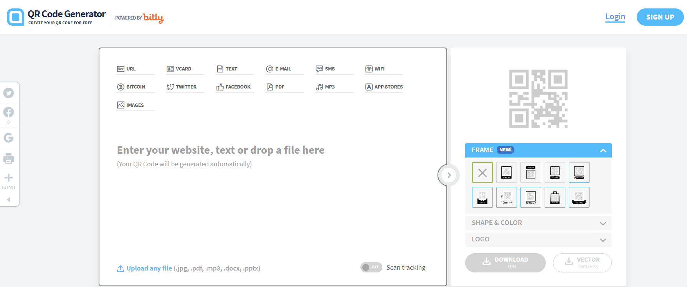Select the E-MAIL QR type

click(x=284, y=69)
